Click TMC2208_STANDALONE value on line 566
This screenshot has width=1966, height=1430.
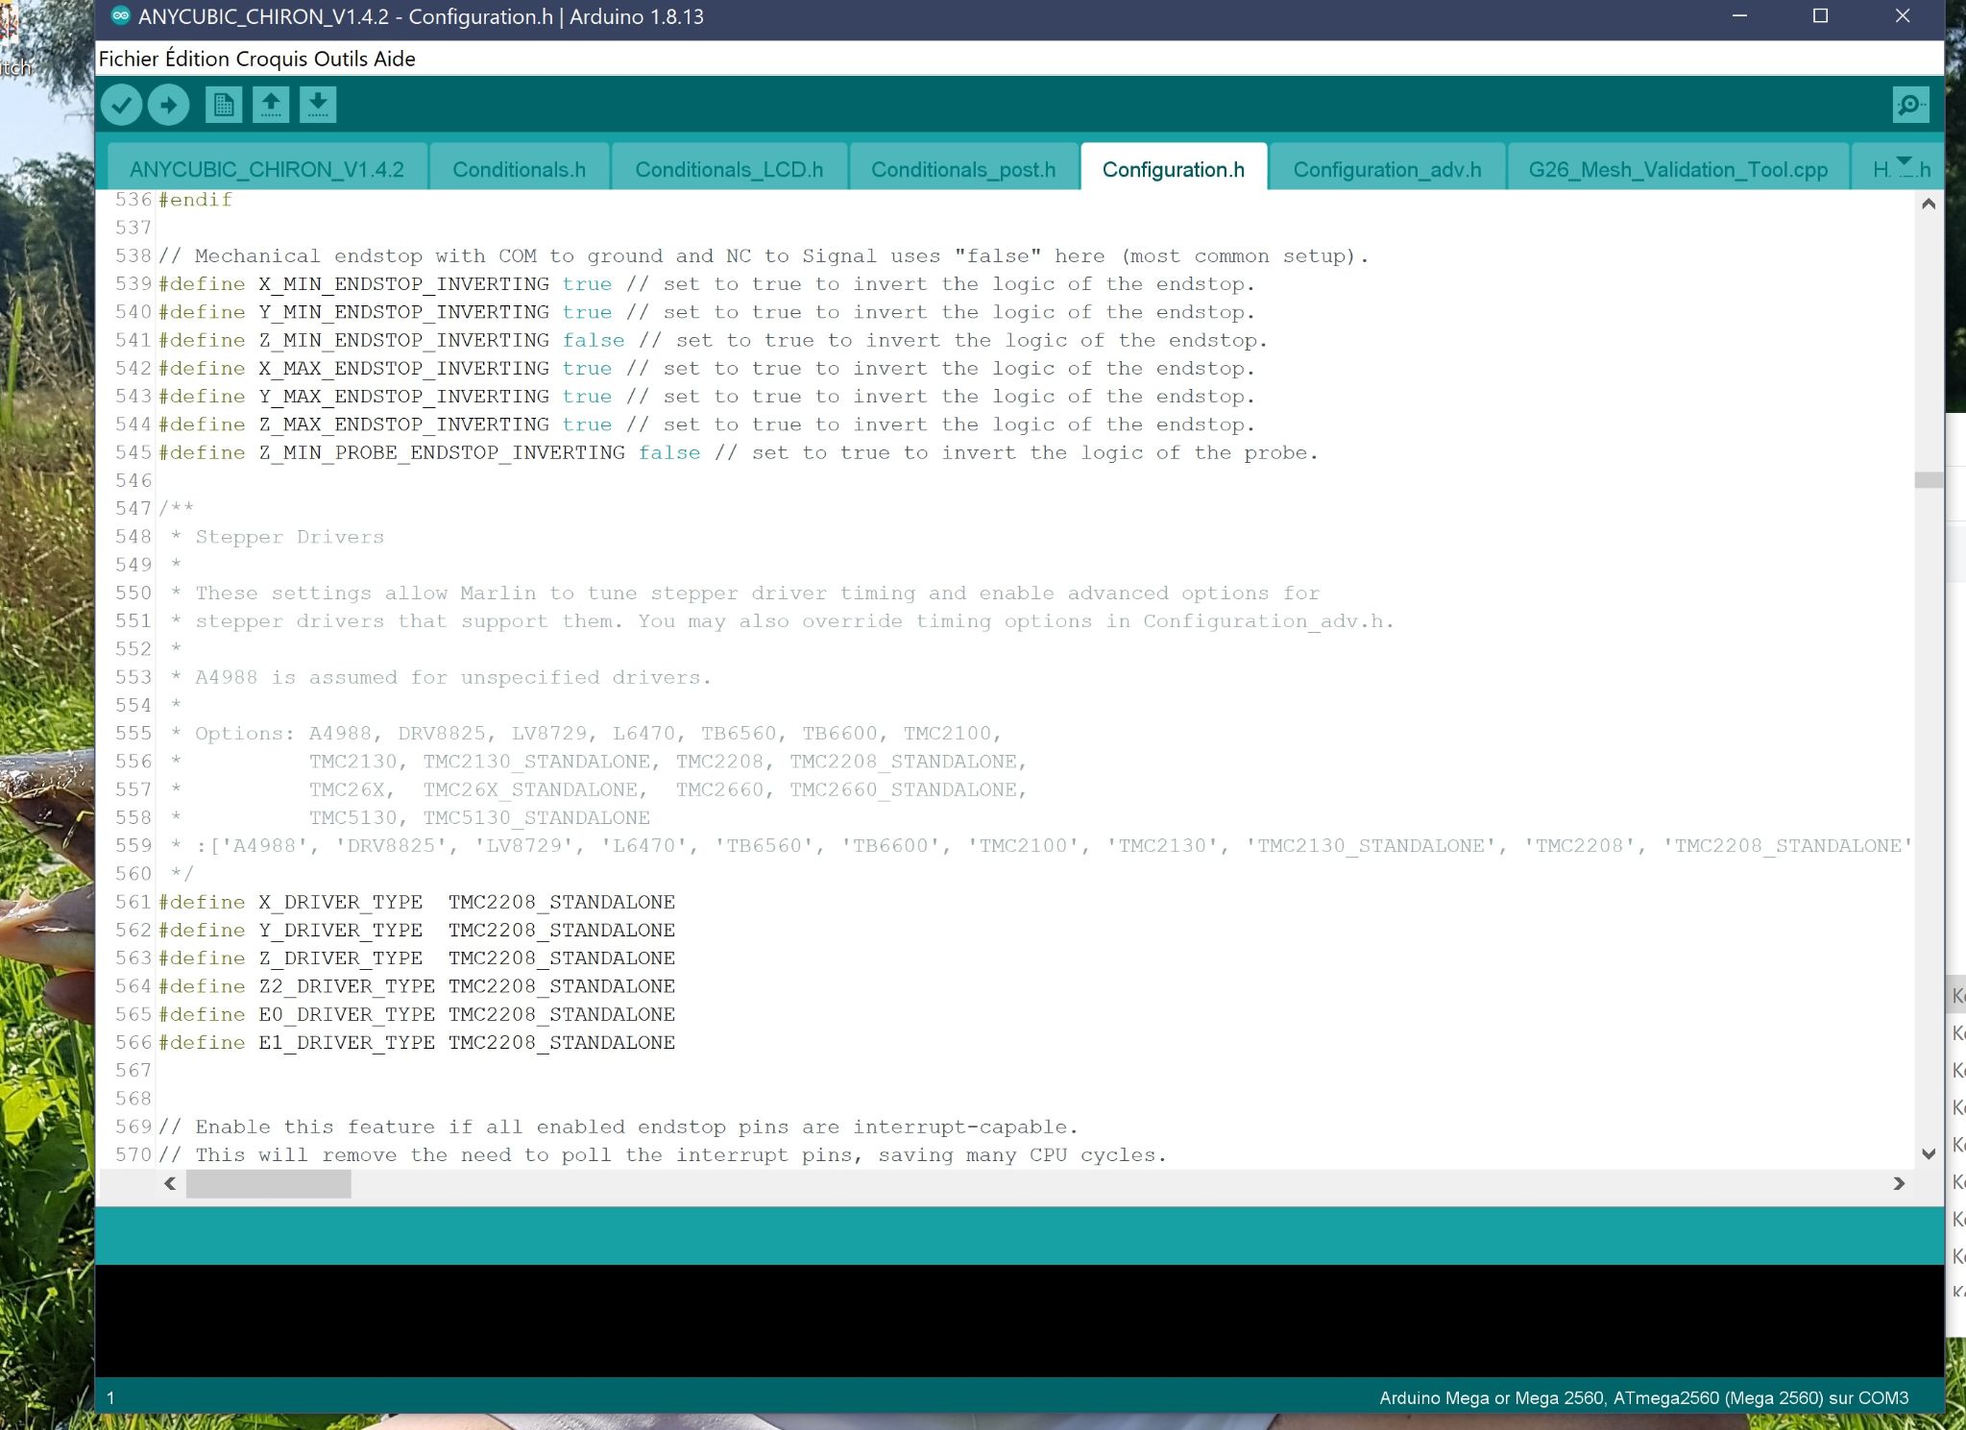[x=562, y=1042]
